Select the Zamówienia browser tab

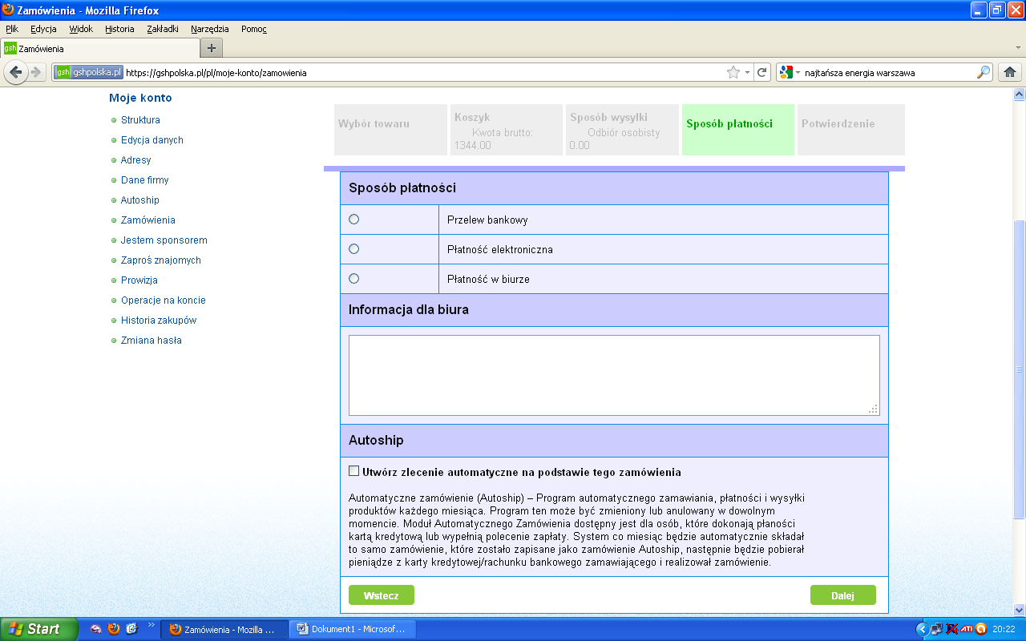point(99,48)
